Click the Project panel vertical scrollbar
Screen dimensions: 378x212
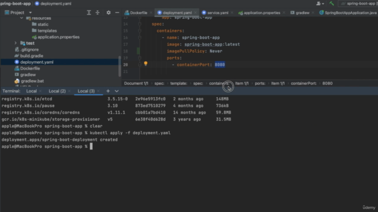[119, 66]
